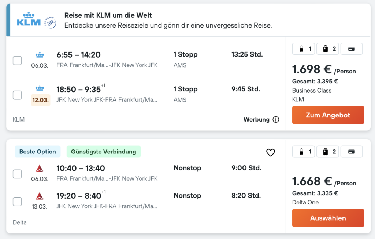This screenshot has height=239, width=375.
Task: Click the Werbung info circle icon
Action: (276, 119)
